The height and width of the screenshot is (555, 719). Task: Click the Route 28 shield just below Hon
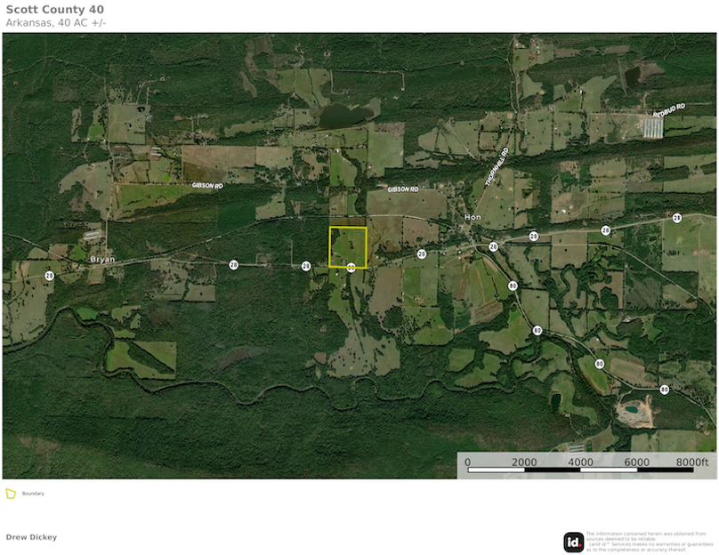click(493, 246)
